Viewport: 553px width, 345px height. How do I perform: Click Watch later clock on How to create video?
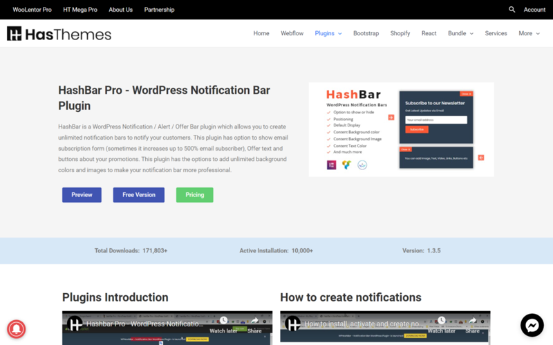(x=442, y=320)
